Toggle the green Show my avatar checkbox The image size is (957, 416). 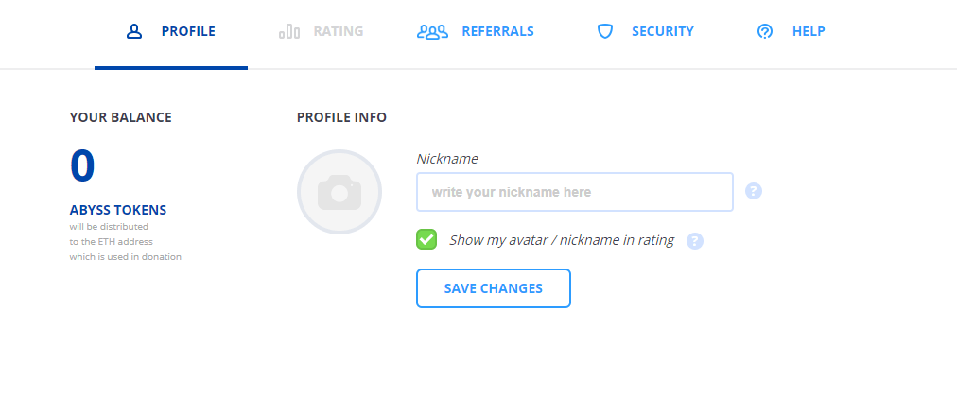tap(426, 239)
